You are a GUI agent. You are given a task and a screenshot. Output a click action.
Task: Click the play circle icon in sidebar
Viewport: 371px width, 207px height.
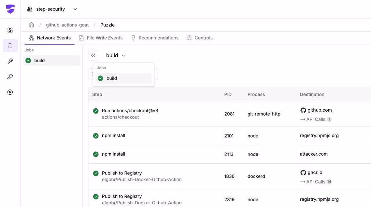(x=10, y=92)
